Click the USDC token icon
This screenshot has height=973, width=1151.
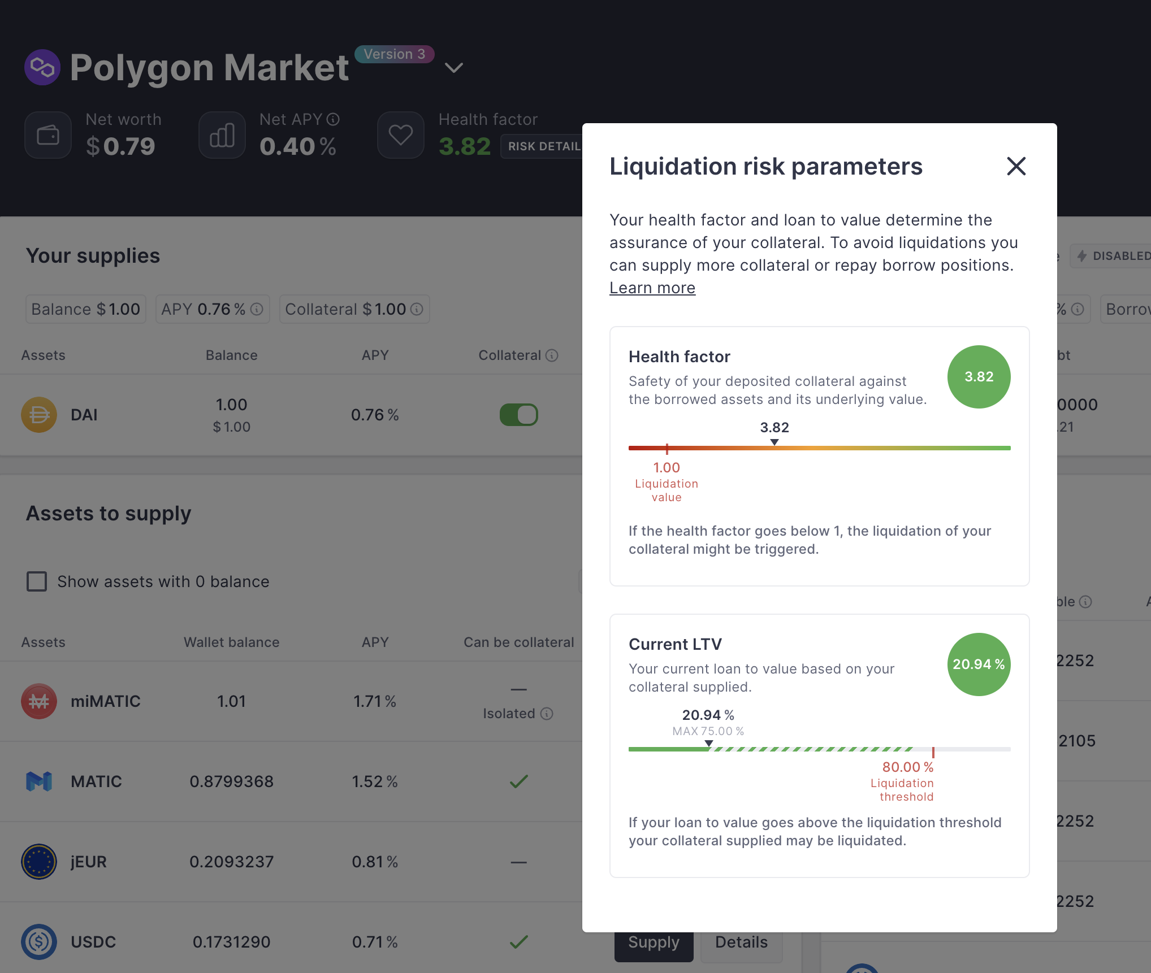(x=38, y=942)
